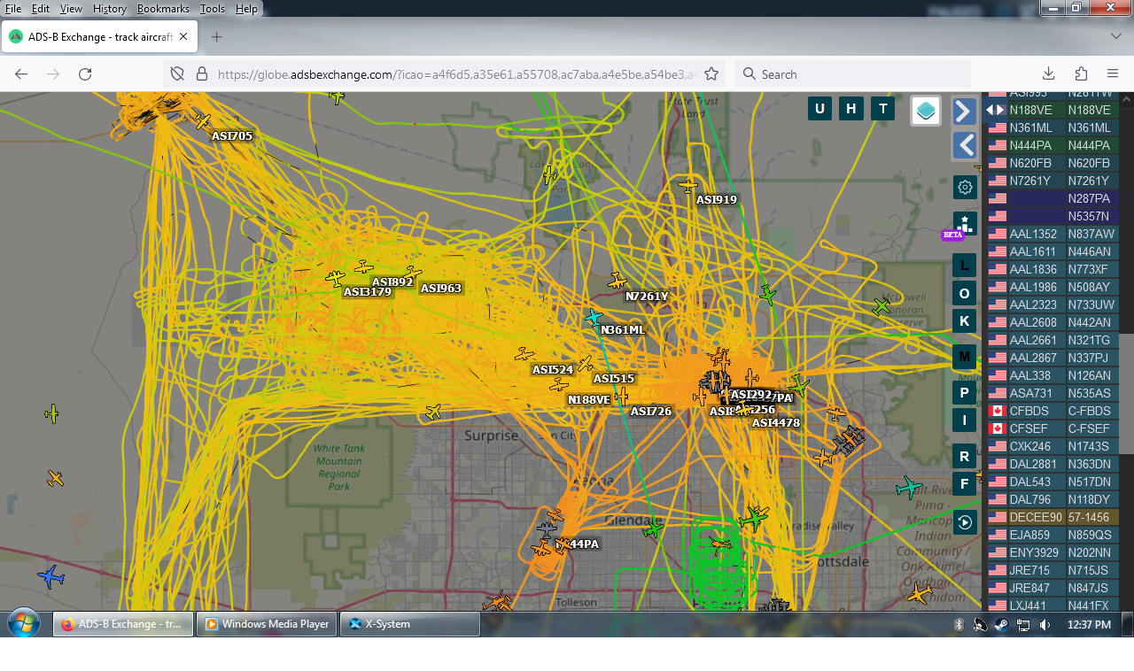1134x671 pixels.
Task: Select the ASI726 aircraft icon on map
Action: [622, 396]
